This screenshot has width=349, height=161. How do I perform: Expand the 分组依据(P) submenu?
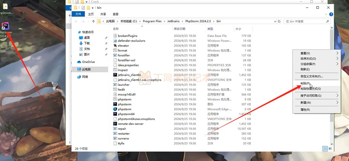[x=317, y=64]
